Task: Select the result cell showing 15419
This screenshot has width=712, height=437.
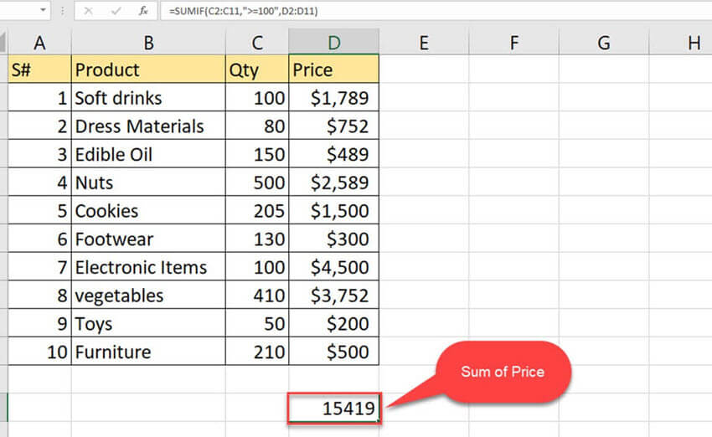Action: pos(333,409)
